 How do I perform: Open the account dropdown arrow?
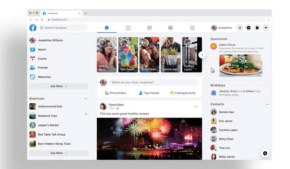pos(266,28)
